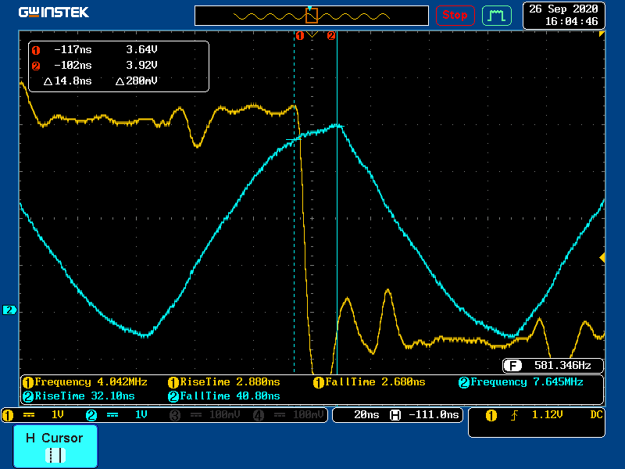Click the trigger level arrow on right edge
This screenshot has height=469, width=625.
[602, 257]
